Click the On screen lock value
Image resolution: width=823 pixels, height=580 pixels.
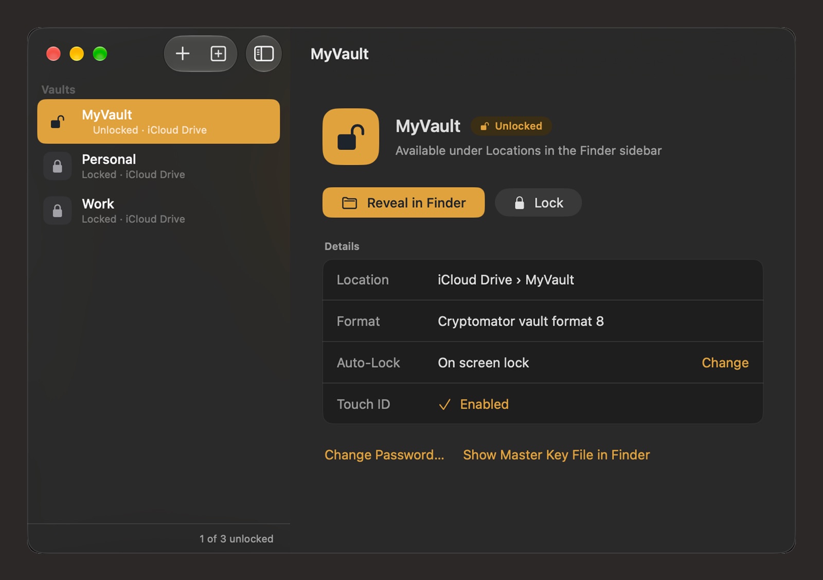click(x=484, y=363)
